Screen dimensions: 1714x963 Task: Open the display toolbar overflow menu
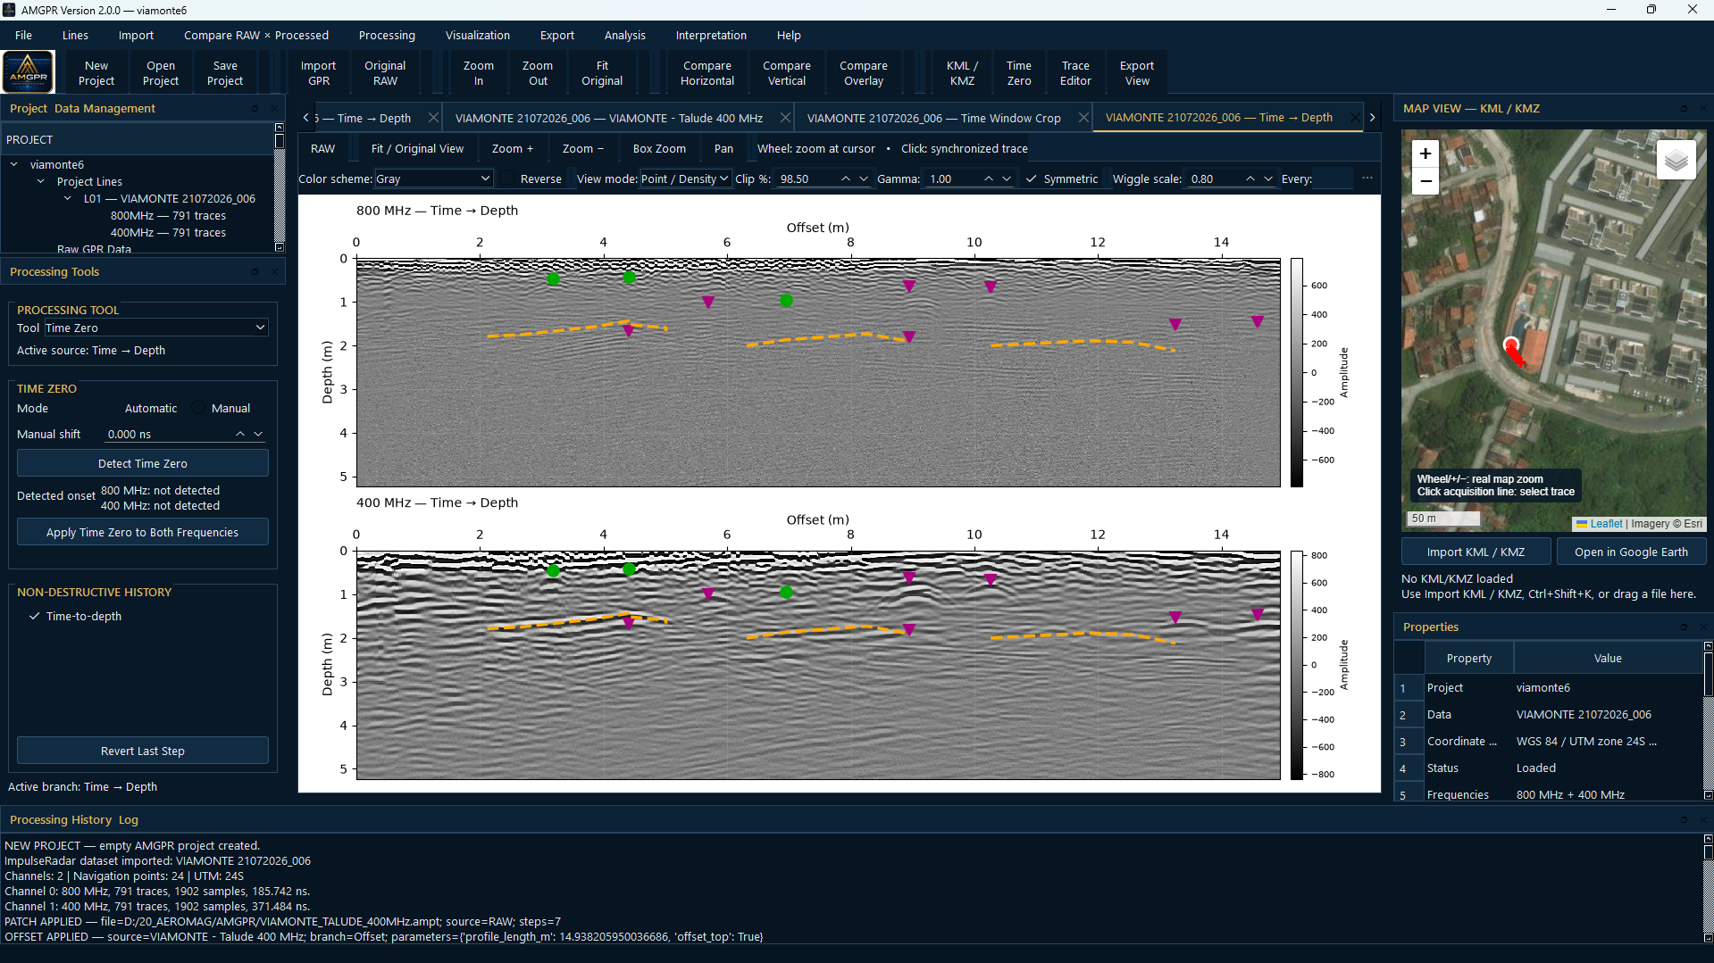click(x=1367, y=178)
